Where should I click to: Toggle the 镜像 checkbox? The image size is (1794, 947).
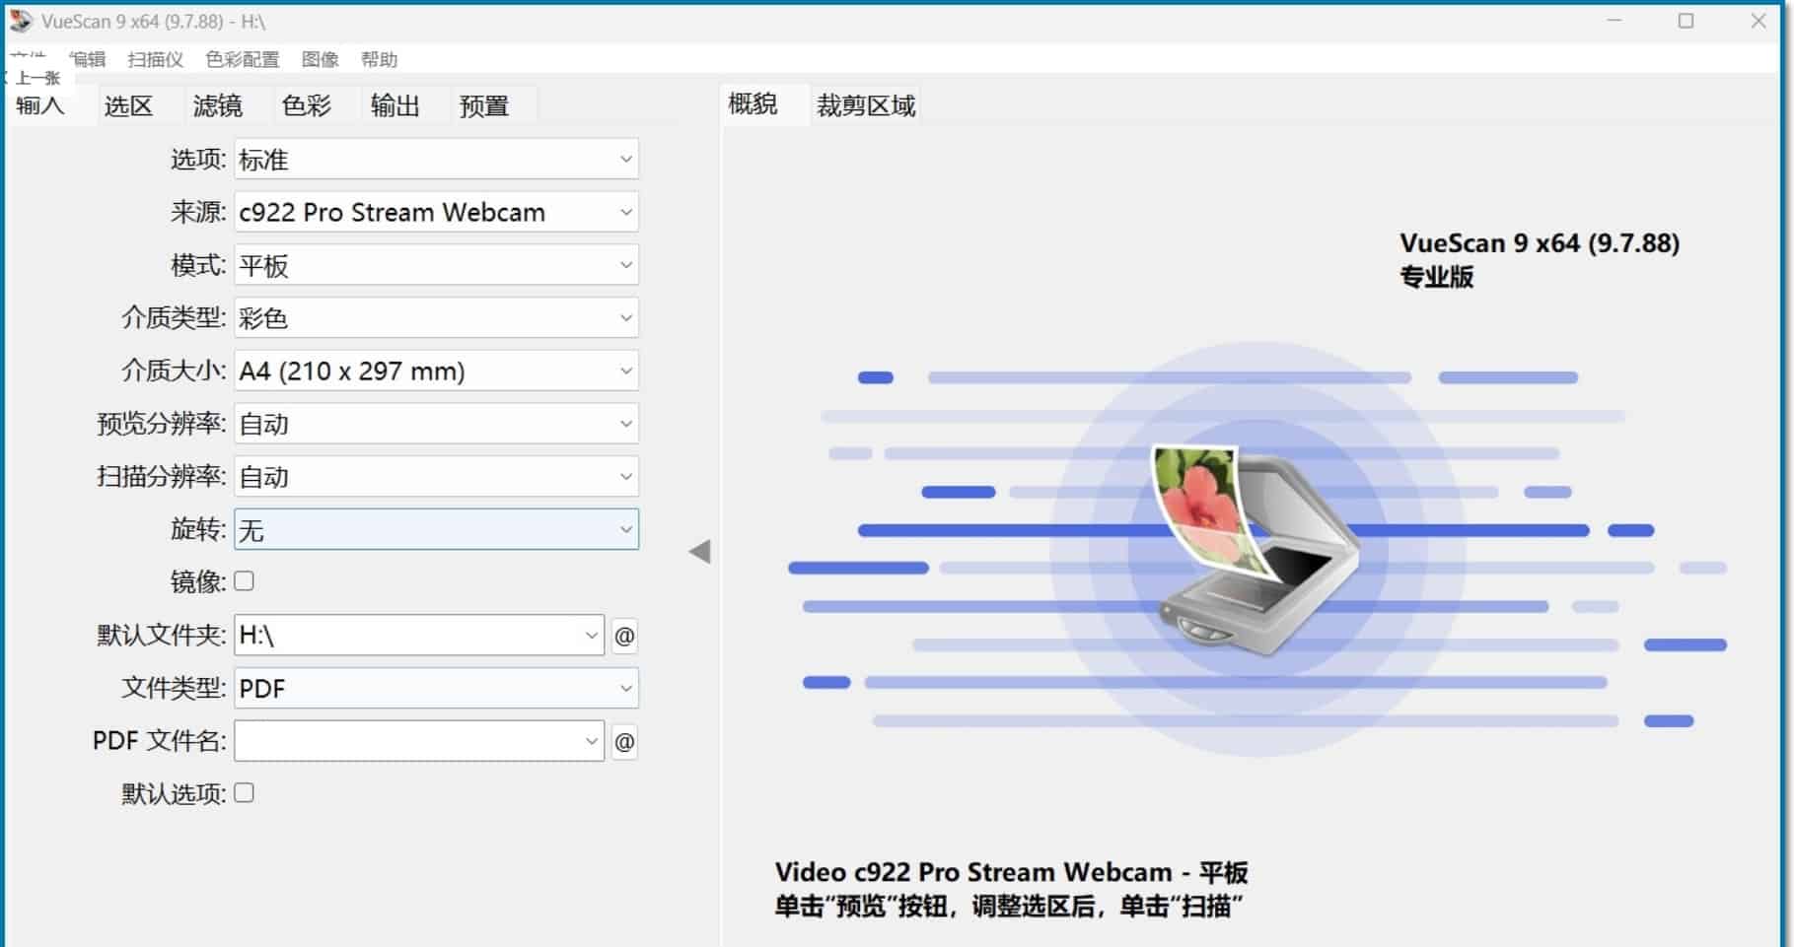(244, 581)
